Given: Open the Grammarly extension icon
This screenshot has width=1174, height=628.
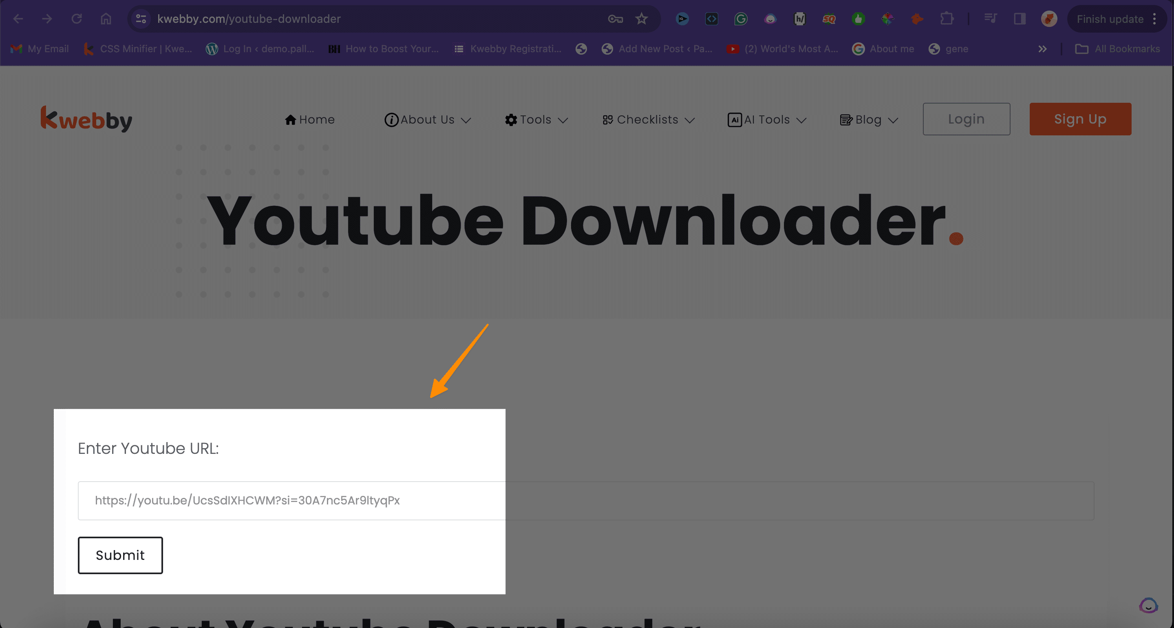Looking at the screenshot, I should 741,19.
